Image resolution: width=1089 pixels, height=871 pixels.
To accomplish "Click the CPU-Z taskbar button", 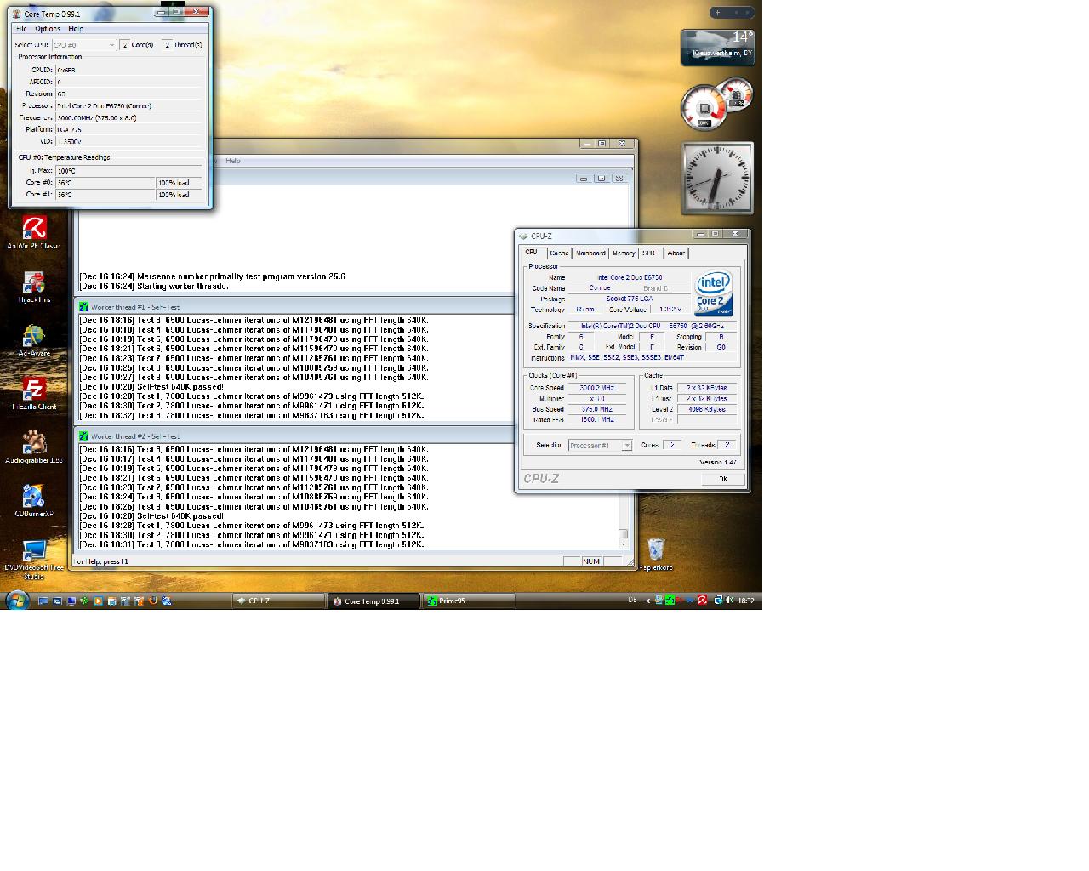I will [278, 601].
